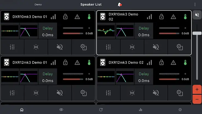Image resolution: width=202 pixels, height=114 pixels.
Task: Adjust red level slider of DXR10mk3 Demo 01
Action: coord(73,33)
